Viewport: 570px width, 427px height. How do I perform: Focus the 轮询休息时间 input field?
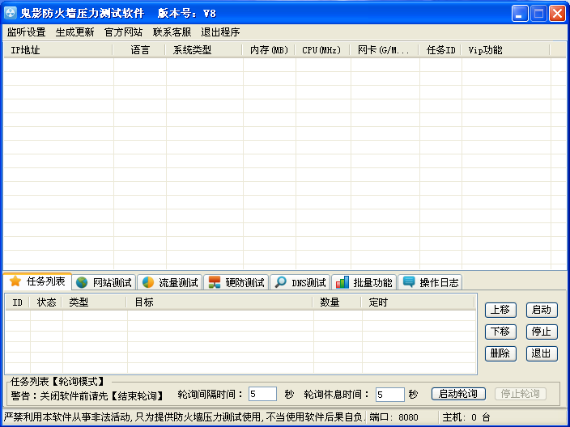coord(389,395)
